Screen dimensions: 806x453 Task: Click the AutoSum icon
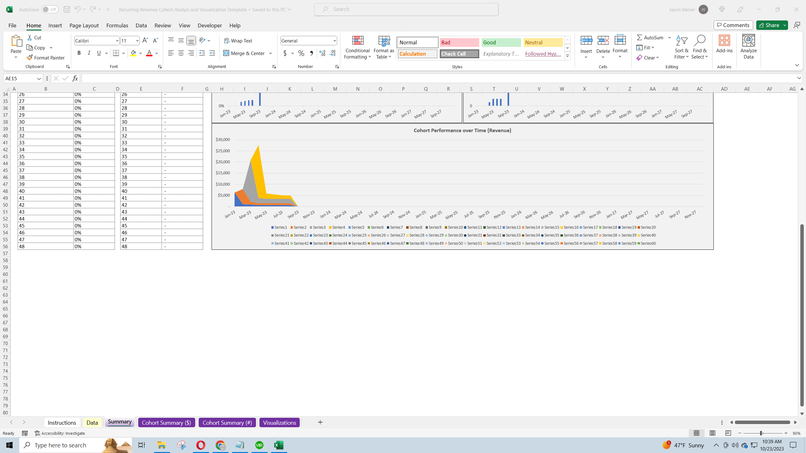pos(639,37)
